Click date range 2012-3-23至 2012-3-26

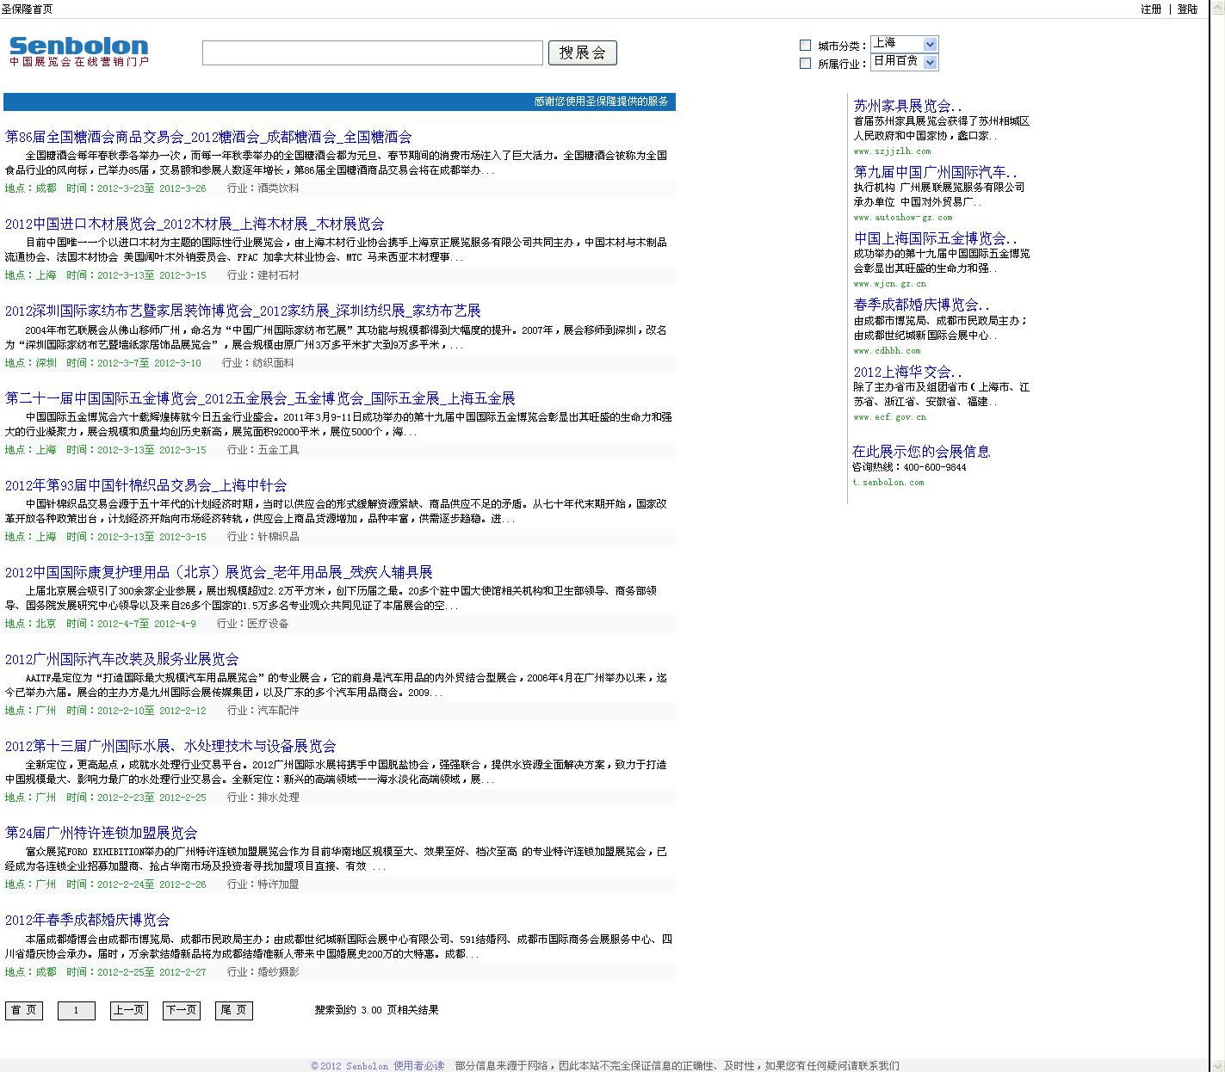152,188
